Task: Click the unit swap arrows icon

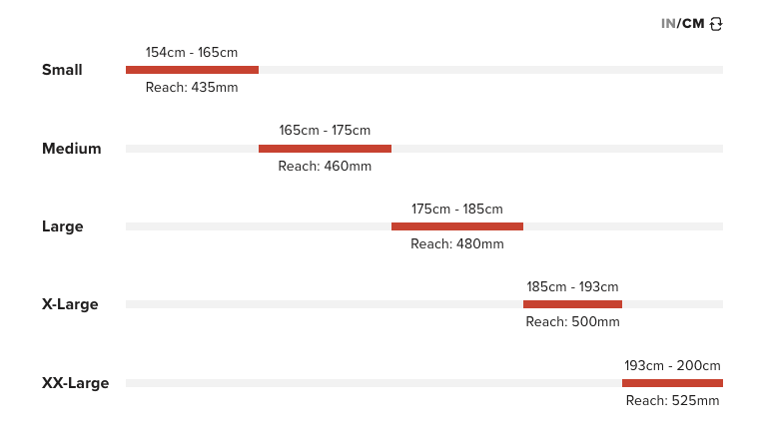Action: [x=716, y=24]
